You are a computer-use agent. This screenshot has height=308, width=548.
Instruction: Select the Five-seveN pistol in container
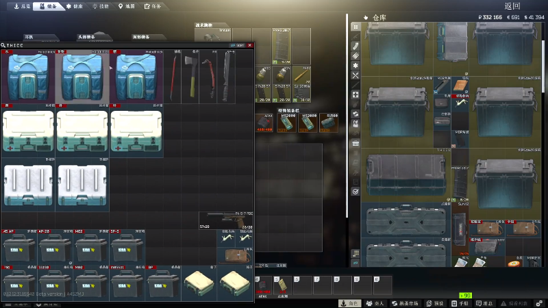[x=226, y=220]
